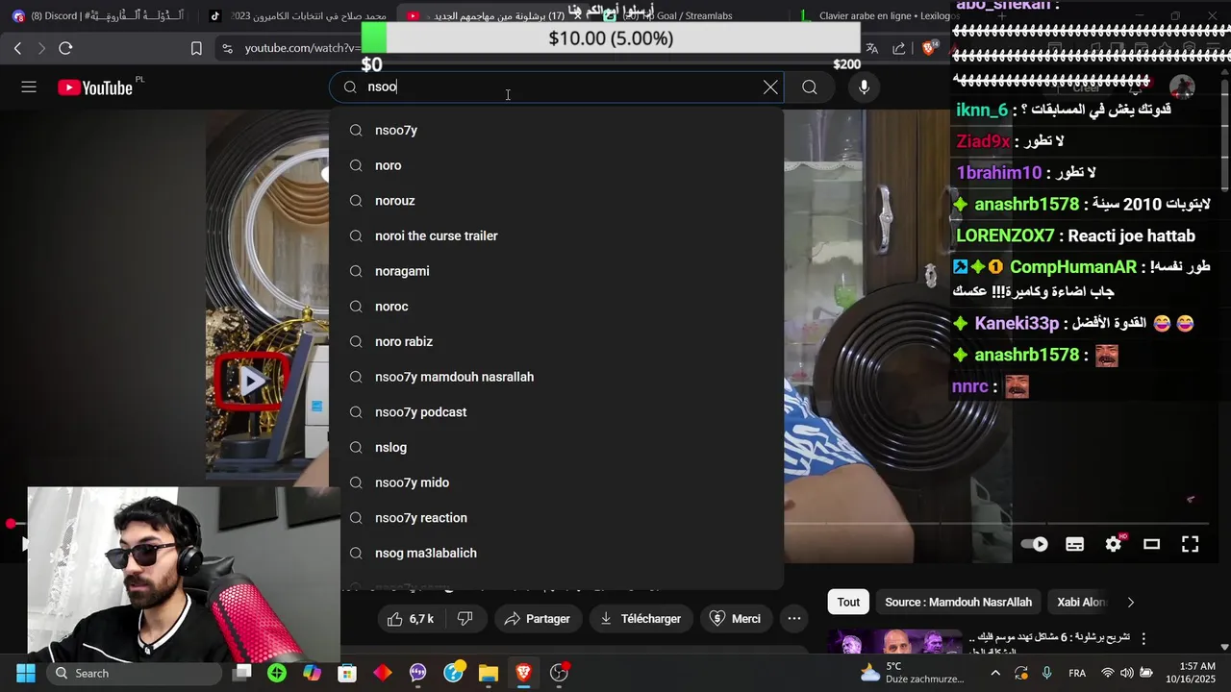Toggle subtitles captions button
The width and height of the screenshot is (1231, 692).
[x=1075, y=544]
